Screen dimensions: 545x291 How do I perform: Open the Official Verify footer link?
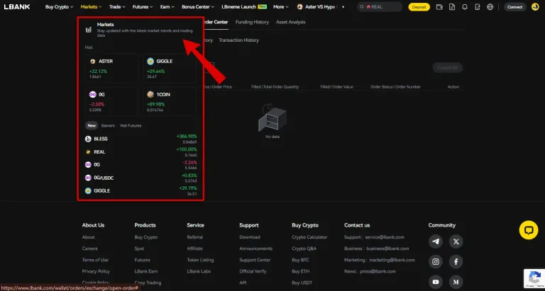pyautogui.click(x=253, y=271)
